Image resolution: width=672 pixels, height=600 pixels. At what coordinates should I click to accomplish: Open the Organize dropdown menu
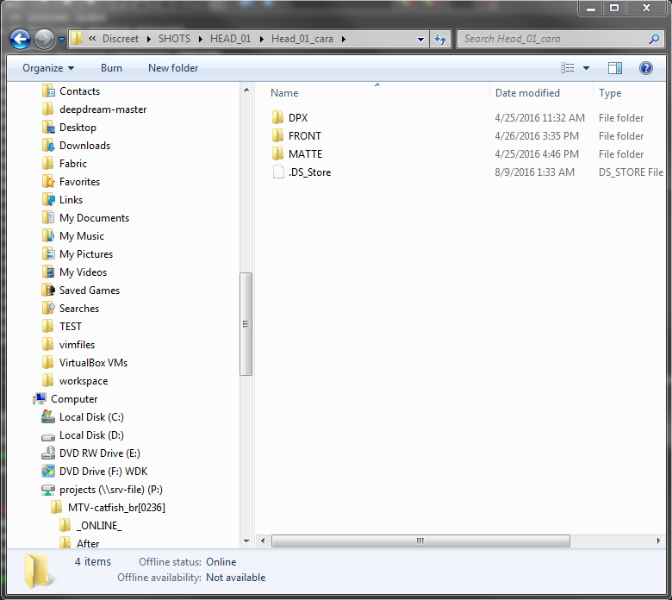pyautogui.click(x=48, y=68)
